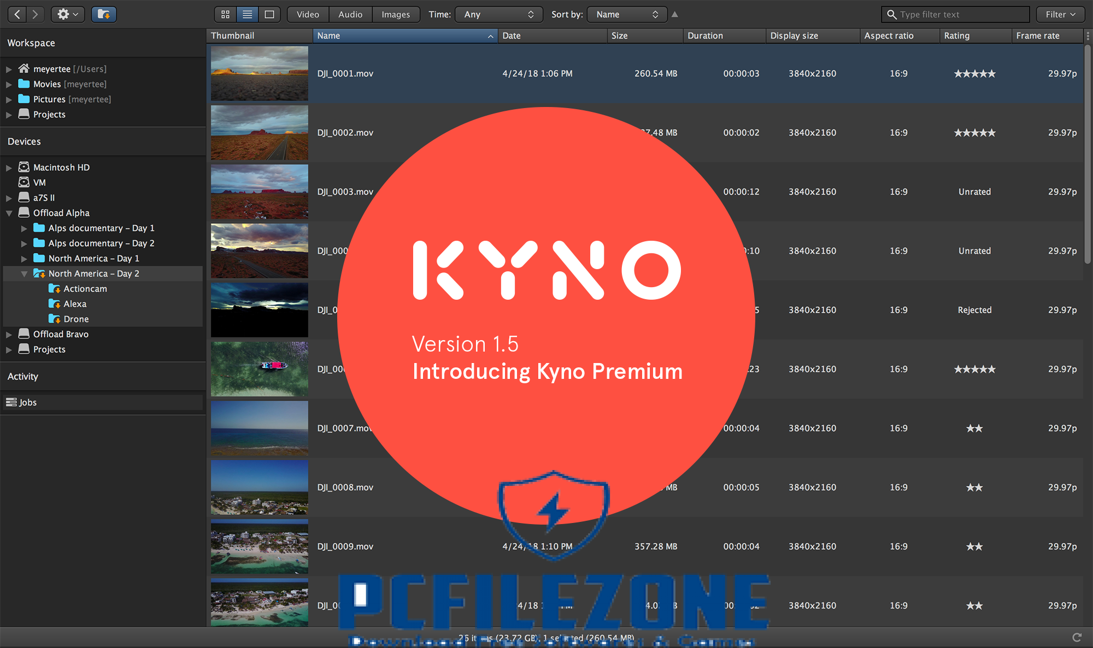Viewport: 1093px width, 648px height.
Task: Select the Images filter tab
Action: pos(396,14)
